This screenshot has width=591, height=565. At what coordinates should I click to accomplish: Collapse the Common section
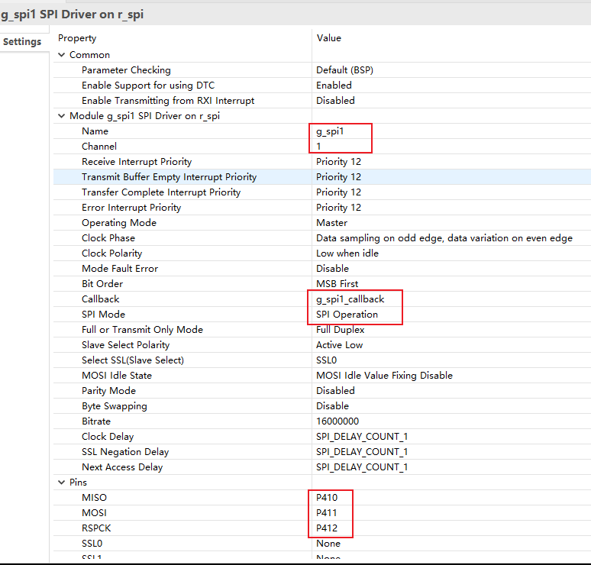(61, 55)
